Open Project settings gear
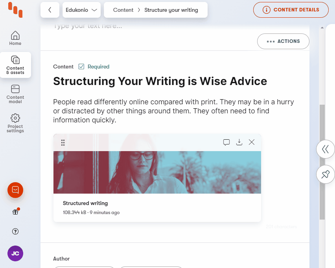 coord(15,123)
